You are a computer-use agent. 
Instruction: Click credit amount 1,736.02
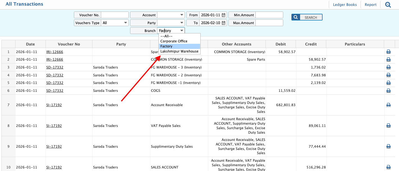[318, 67]
